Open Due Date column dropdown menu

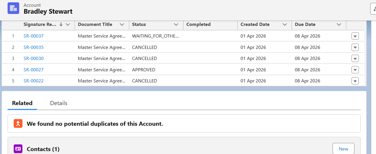click(x=339, y=24)
